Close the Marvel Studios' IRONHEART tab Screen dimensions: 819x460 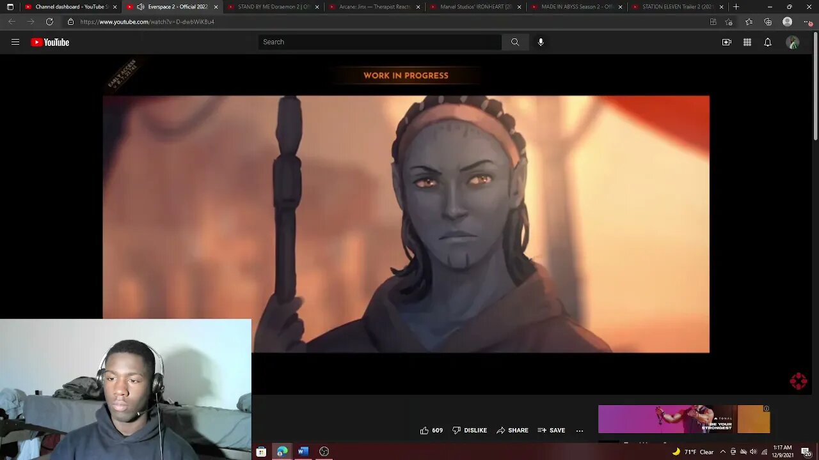519,7
